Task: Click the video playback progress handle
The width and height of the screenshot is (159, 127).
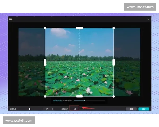Action: click(x=84, y=101)
